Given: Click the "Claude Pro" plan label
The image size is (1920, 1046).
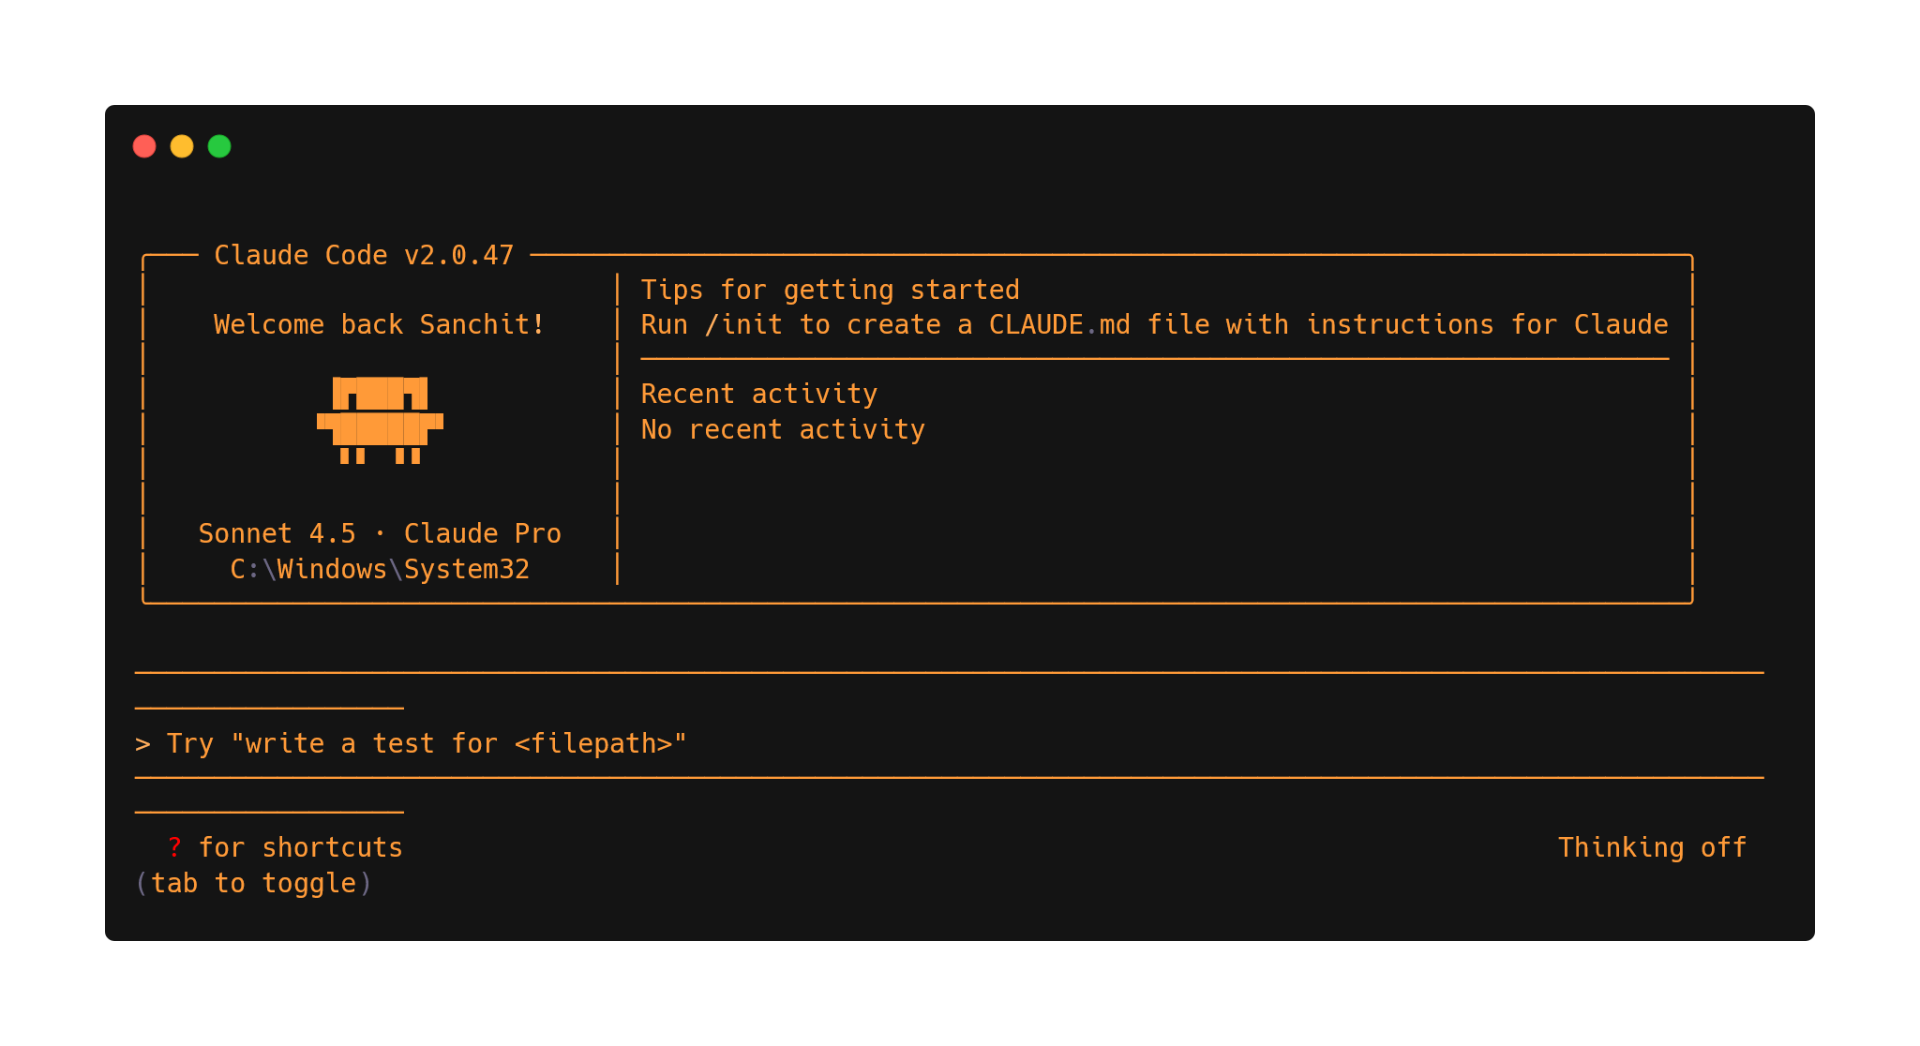Looking at the screenshot, I should pyautogui.click(x=483, y=534).
